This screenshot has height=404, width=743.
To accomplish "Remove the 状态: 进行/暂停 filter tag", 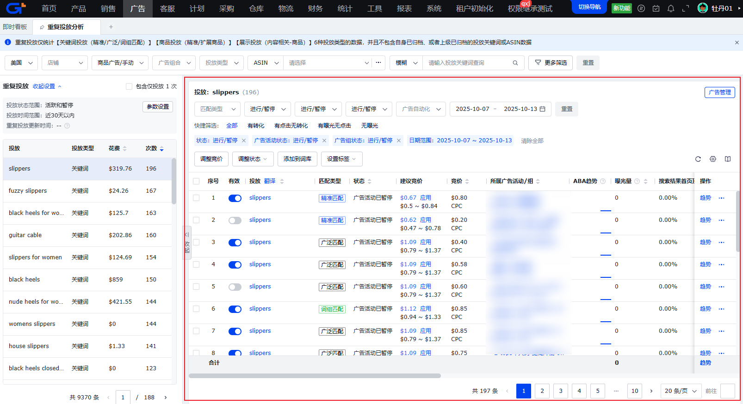I will pyautogui.click(x=244, y=141).
